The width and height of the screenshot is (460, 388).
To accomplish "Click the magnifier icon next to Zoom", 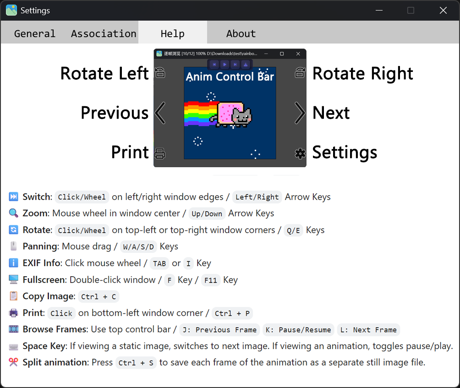I will click(x=12, y=213).
